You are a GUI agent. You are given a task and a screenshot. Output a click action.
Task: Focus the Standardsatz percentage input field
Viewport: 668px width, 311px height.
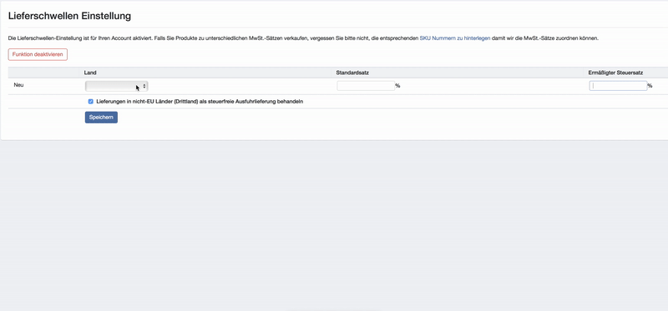366,86
